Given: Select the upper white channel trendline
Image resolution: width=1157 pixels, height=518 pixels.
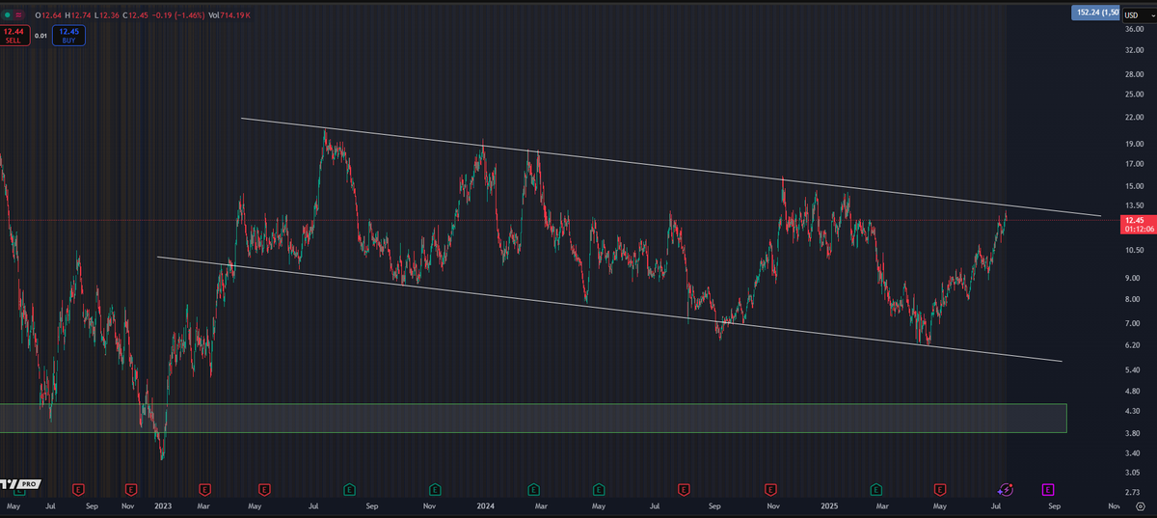Looking at the screenshot, I should (x=675, y=168).
